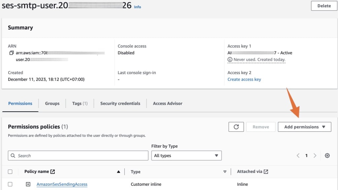Expand the AmazonSesSendingAccess policy details
This screenshot has width=338, height=190.
[x=28, y=184]
